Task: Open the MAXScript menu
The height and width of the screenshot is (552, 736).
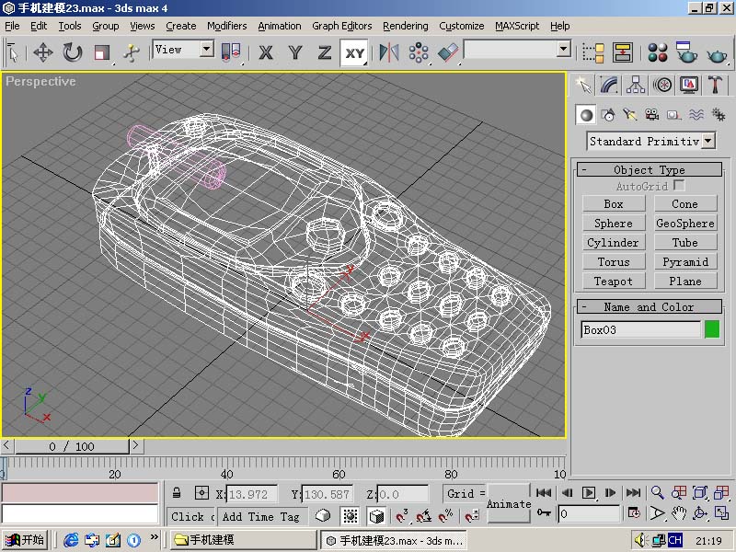Action: click(x=517, y=26)
